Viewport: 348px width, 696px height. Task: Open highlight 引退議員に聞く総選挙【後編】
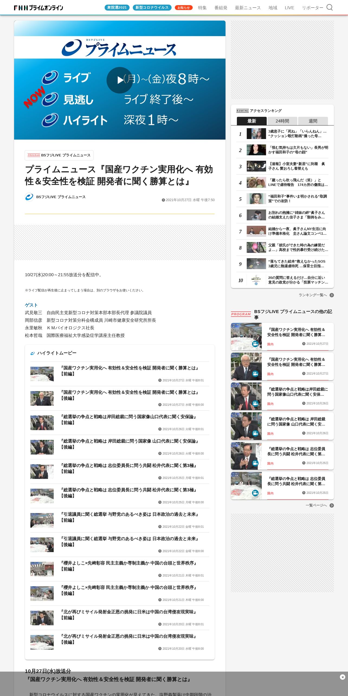[x=120, y=545]
